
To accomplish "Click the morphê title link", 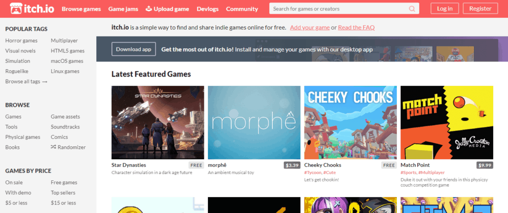I will coord(218,165).
